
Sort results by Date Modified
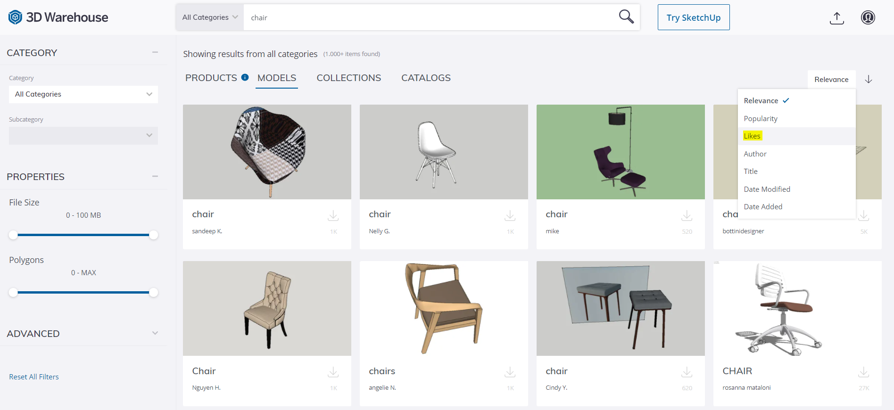coord(796,189)
